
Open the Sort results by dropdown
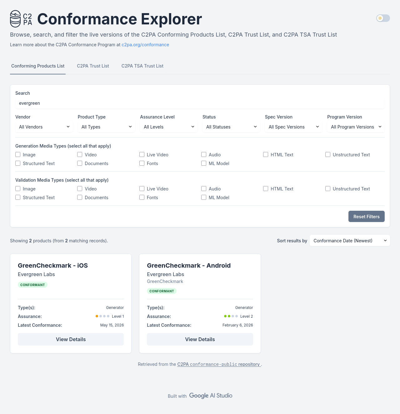pyautogui.click(x=350, y=241)
